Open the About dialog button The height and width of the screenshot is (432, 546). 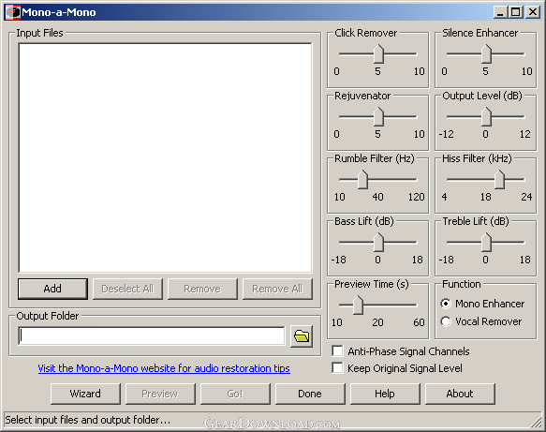click(x=460, y=394)
